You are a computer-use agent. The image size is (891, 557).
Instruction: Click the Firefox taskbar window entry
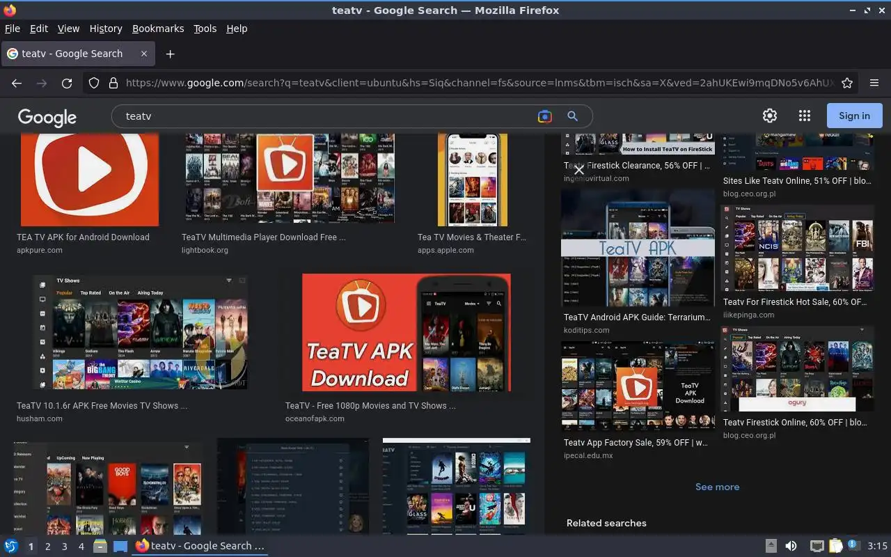click(x=200, y=546)
